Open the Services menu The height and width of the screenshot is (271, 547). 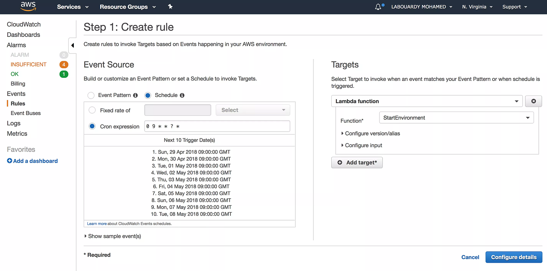73,7
